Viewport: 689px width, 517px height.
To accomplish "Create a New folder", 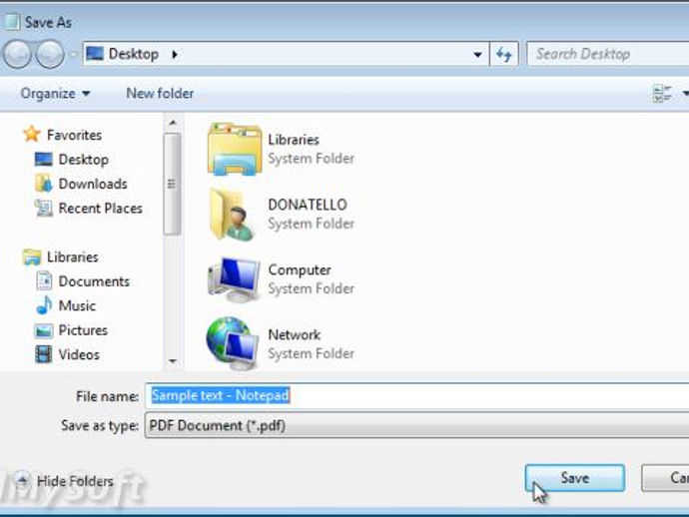I will (160, 93).
